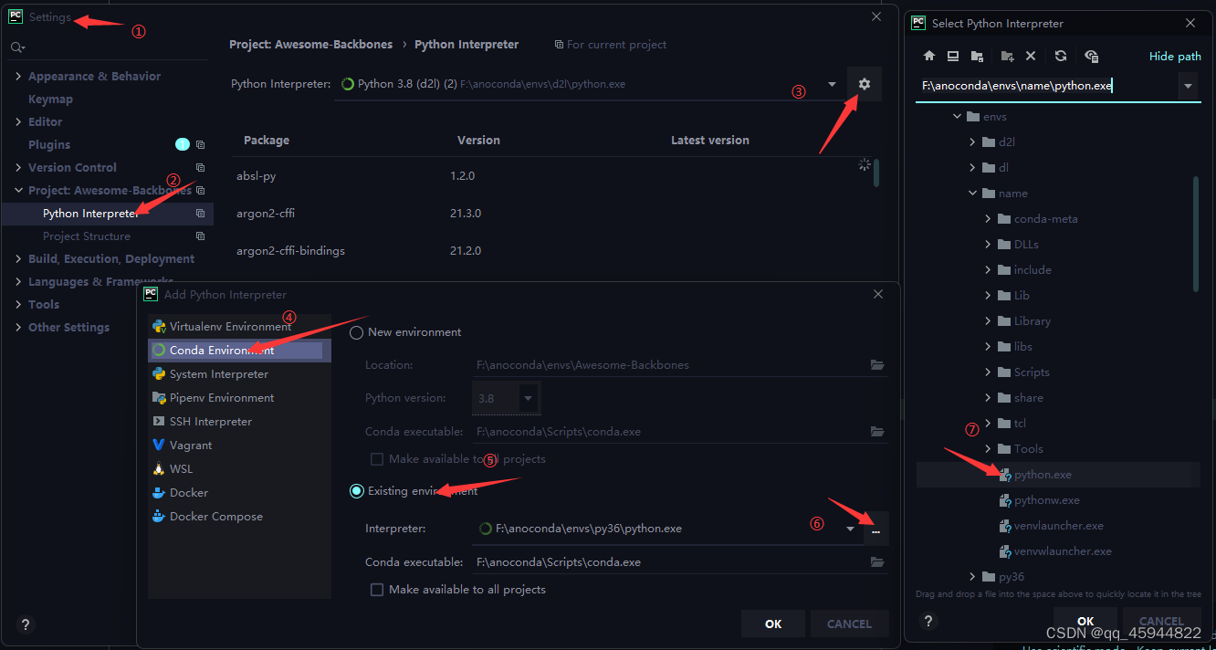The image size is (1216, 650).
Task: Select Project Structure in Settings tree
Action: (87, 236)
